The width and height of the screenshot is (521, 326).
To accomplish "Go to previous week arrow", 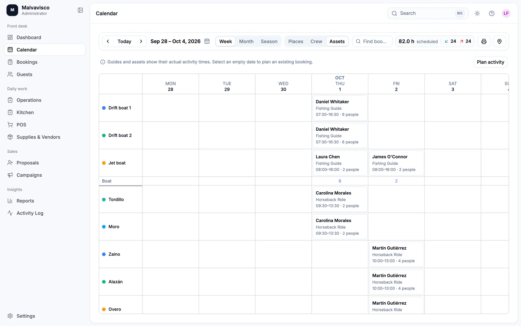I will tap(108, 41).
